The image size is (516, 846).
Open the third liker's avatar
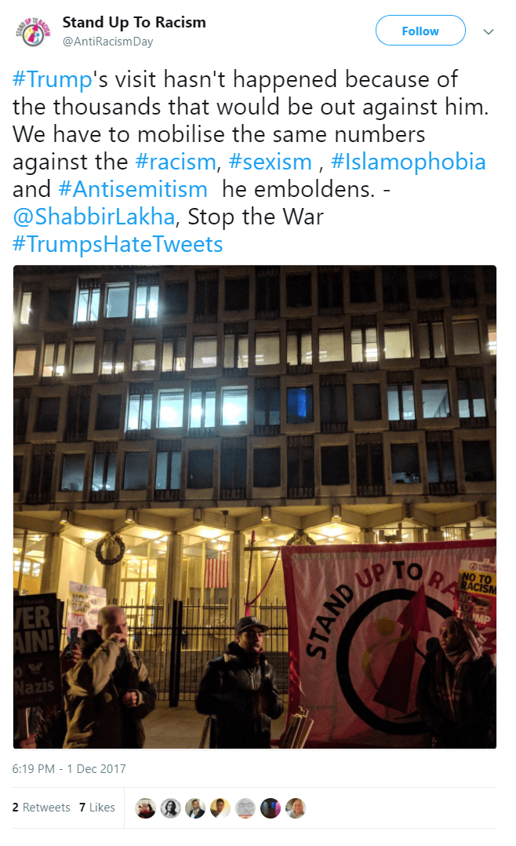(195, 808)
